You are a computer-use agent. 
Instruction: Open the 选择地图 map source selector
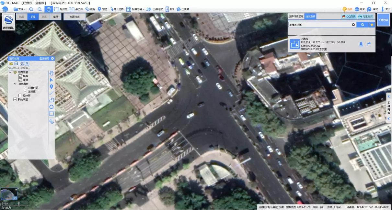click(x=8, y=22)
